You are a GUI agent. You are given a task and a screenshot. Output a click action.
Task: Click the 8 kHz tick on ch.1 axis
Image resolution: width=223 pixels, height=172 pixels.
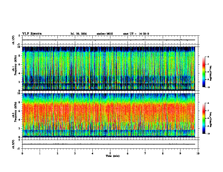point(21,56)
